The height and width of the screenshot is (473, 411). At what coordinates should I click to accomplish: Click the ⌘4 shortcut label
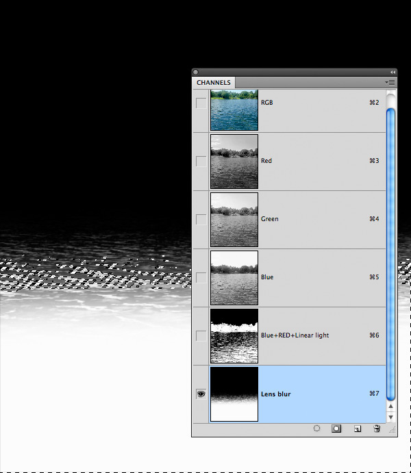point(374,219)
